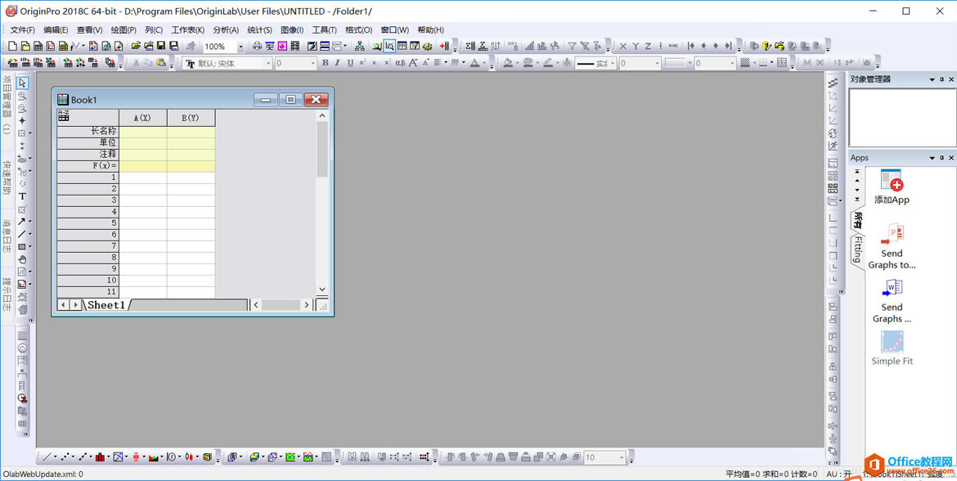Plot a column bar chart icon
Image resolution: width=957 pixels, height=481 pixels.
pyautogui.click(x=100, y=456)
